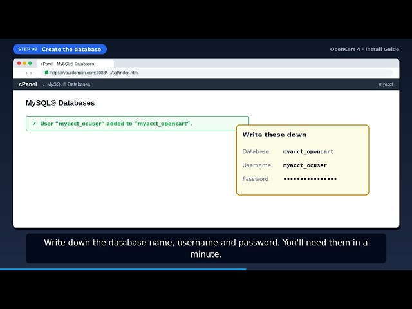Open the cPanel home logo
This screenshot has height=309, width=412.
[28, 84]
